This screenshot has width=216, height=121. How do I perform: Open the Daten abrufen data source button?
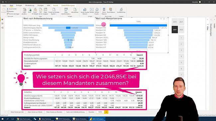(x=24, y=11)
